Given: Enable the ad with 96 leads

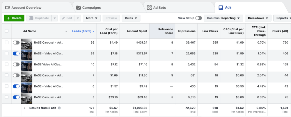Looking at the screenshot, I should pyautogui.click(x=16, y=42).
